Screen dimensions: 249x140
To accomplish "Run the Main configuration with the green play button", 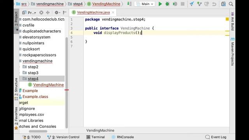I will point(160,4).
